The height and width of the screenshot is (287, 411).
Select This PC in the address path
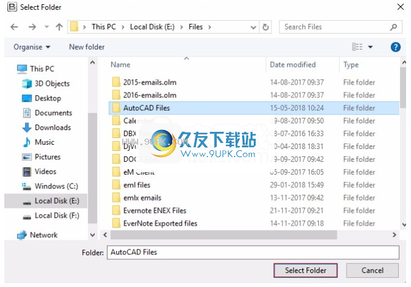104,27
